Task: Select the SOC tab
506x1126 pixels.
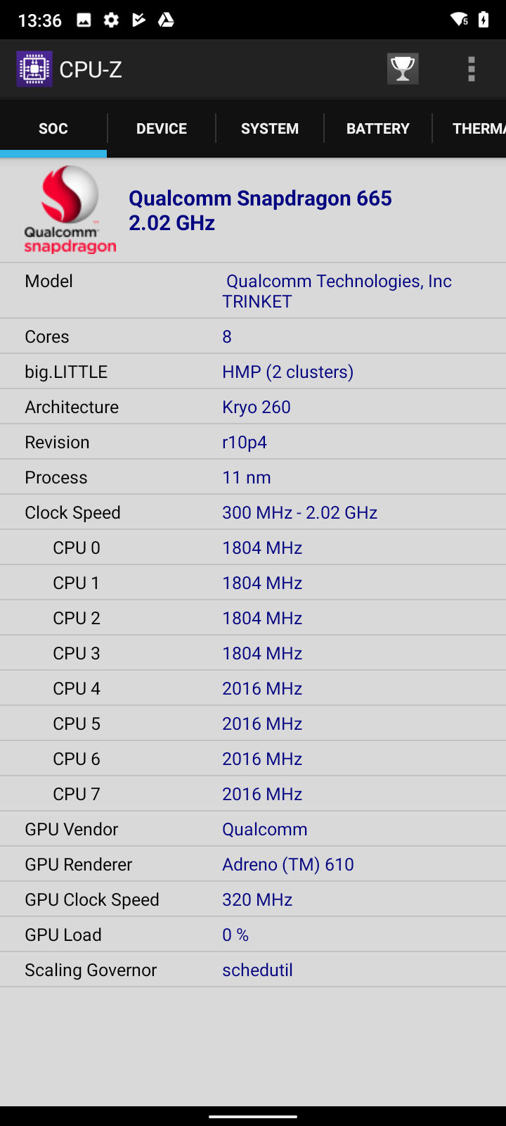Action: pyautogui.click(x=53, y=129)
